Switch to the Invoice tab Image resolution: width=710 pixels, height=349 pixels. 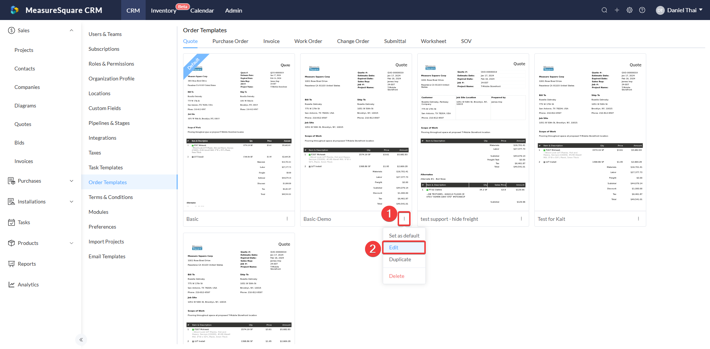(272, 41)
